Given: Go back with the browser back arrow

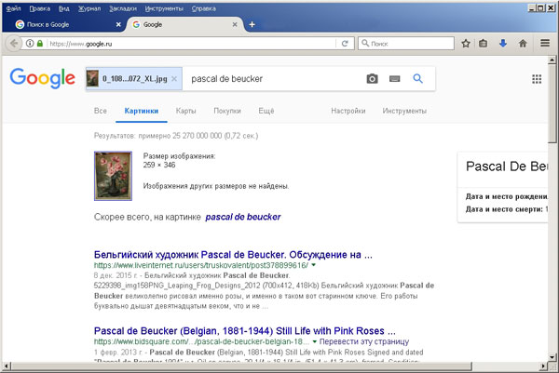Looking at the screenshot, I should [14, 44].
